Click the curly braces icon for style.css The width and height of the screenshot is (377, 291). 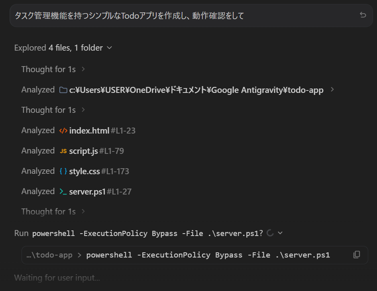63,171
